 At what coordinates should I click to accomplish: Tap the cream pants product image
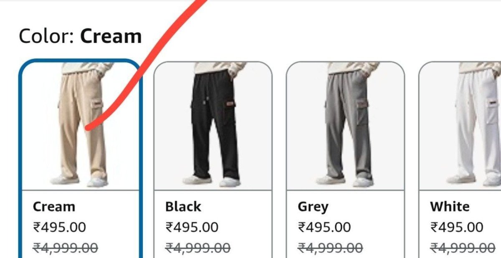80,125
